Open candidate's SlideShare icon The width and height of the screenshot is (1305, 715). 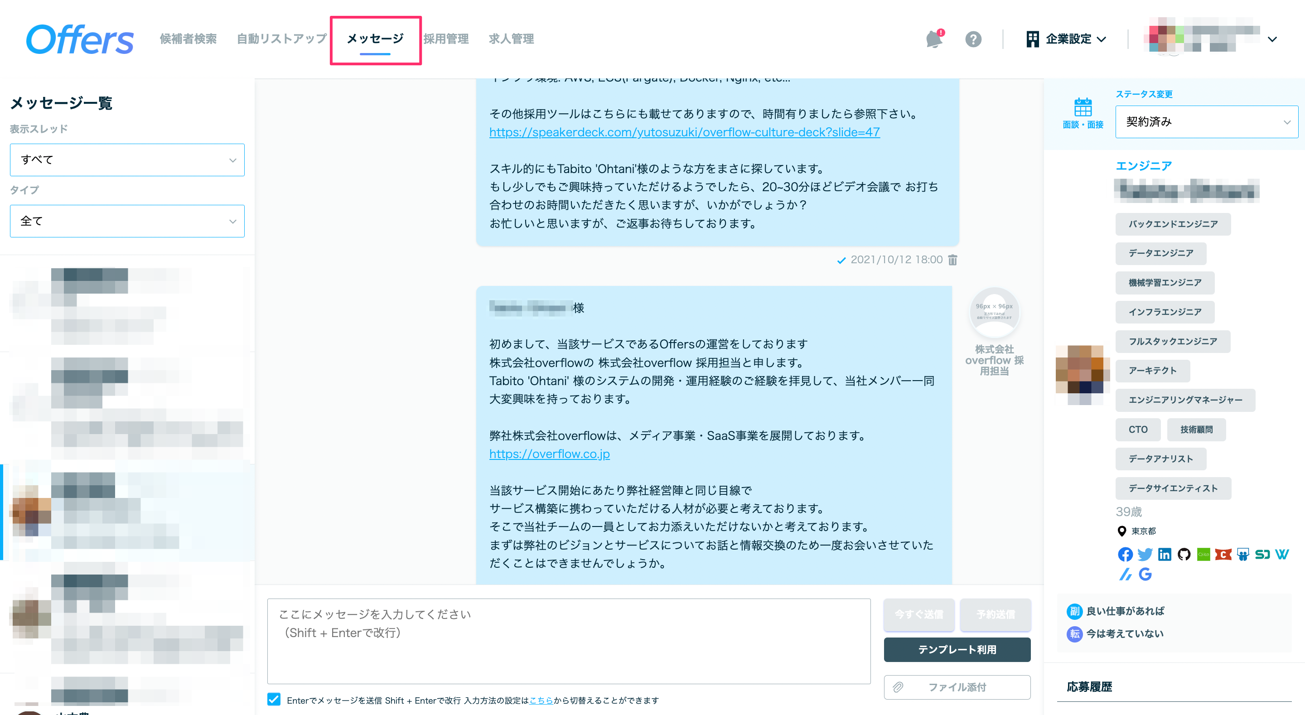click(x=1242, y=554)
